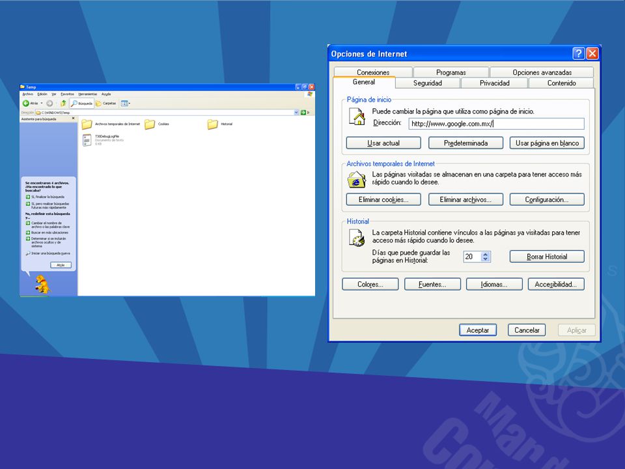This screenshot has height=469, width=625.
Task: Click the Up folder icon in Temp toolbar
Action: pos(63,104)
